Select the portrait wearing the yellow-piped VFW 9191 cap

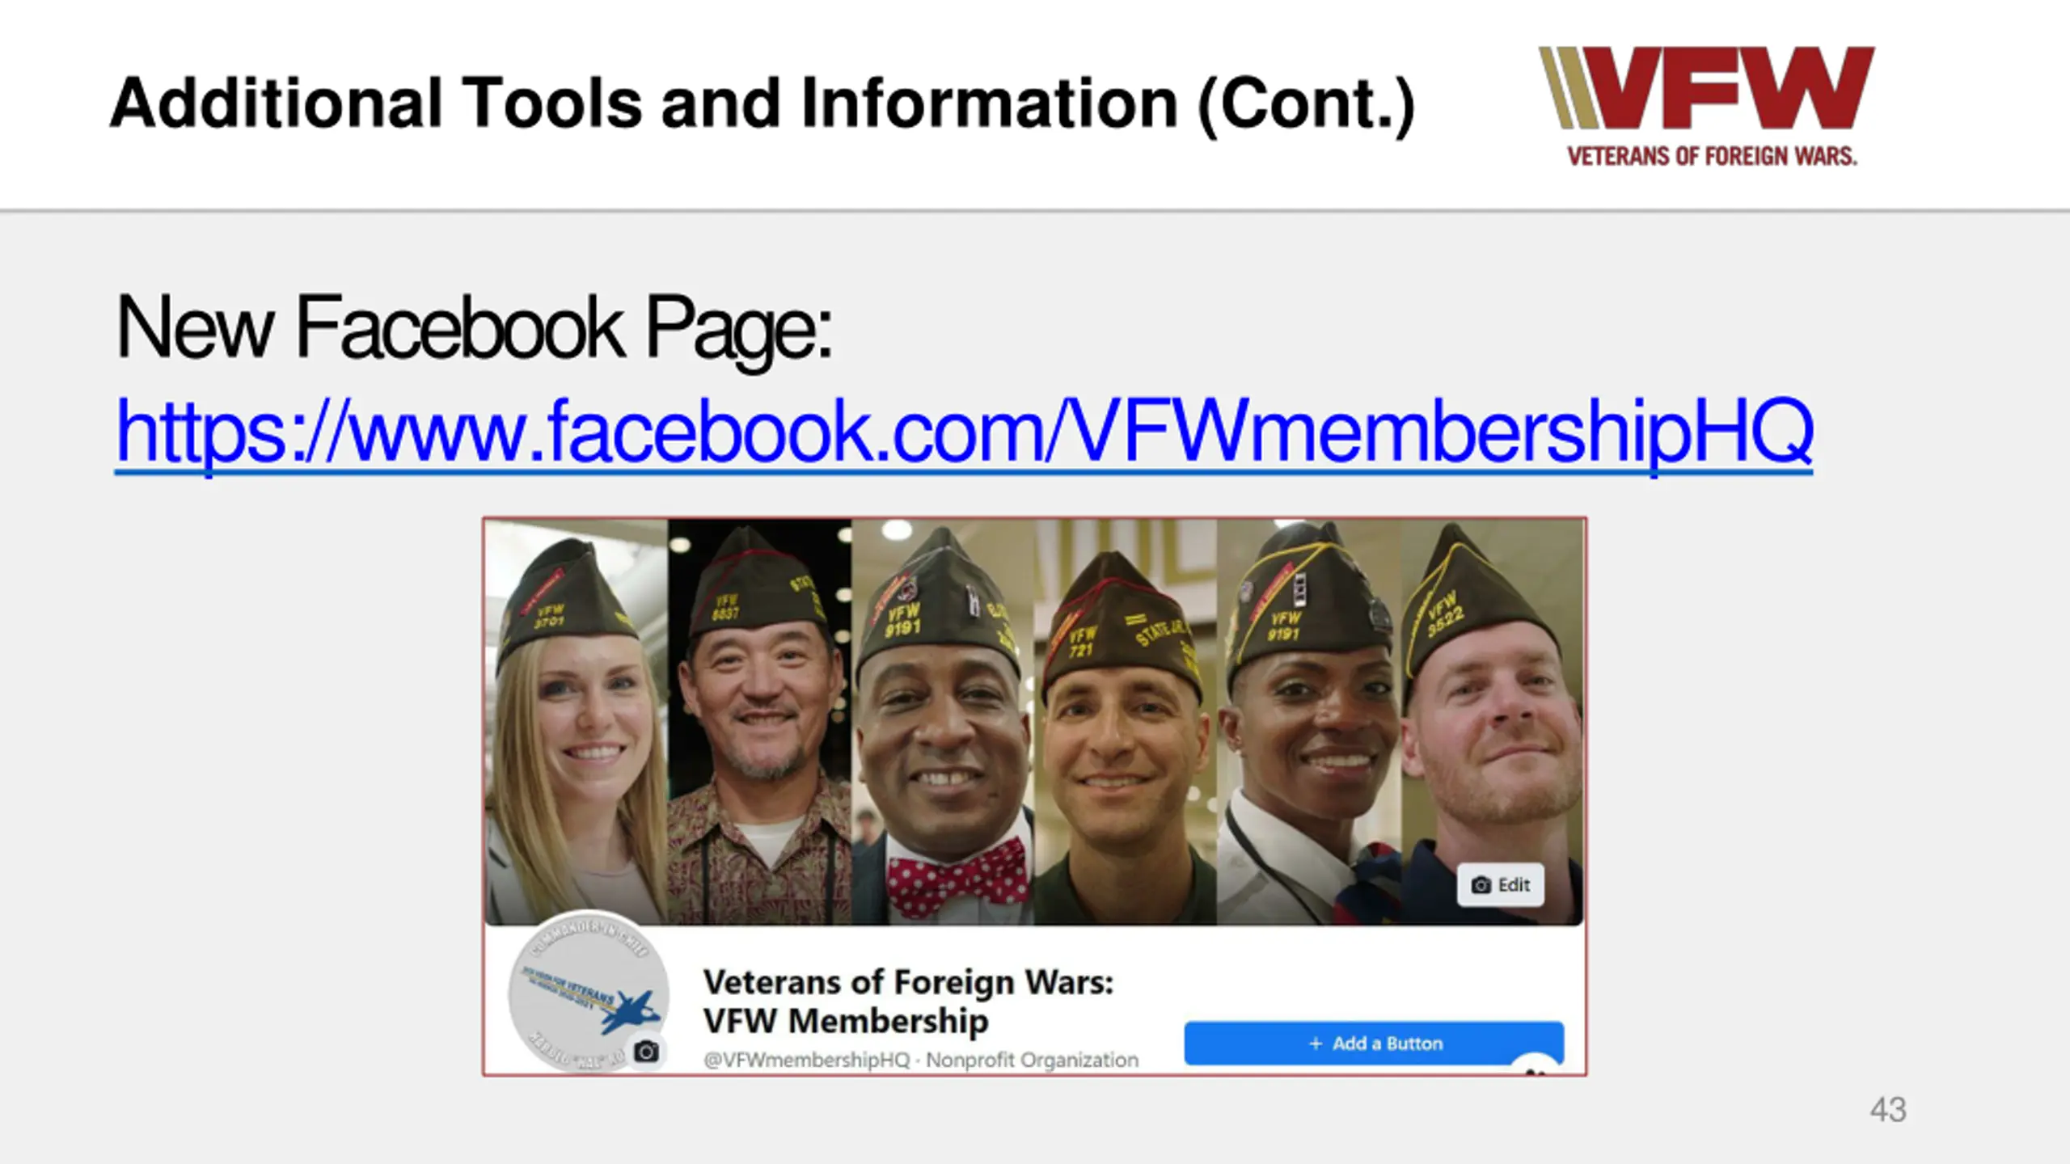coord(1309,722)
